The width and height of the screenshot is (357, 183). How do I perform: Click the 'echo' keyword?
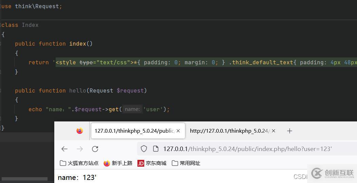35,109
